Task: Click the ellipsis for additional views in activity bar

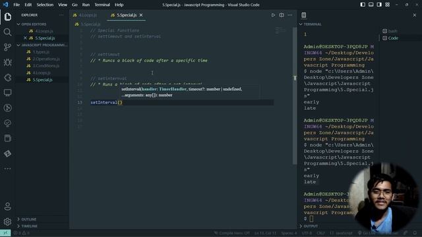Action: 7,169
